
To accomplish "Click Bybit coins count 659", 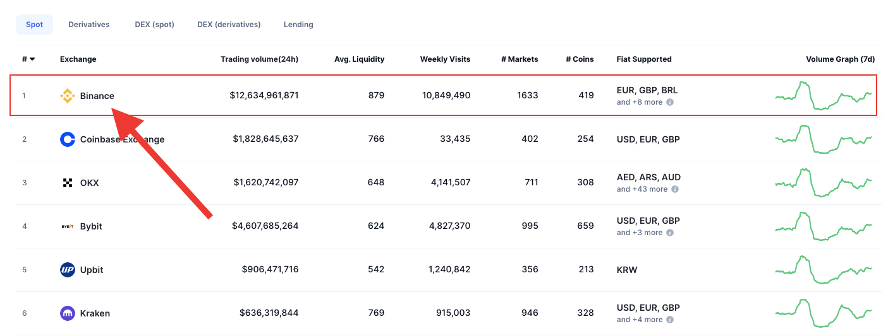I will point(586,226).
